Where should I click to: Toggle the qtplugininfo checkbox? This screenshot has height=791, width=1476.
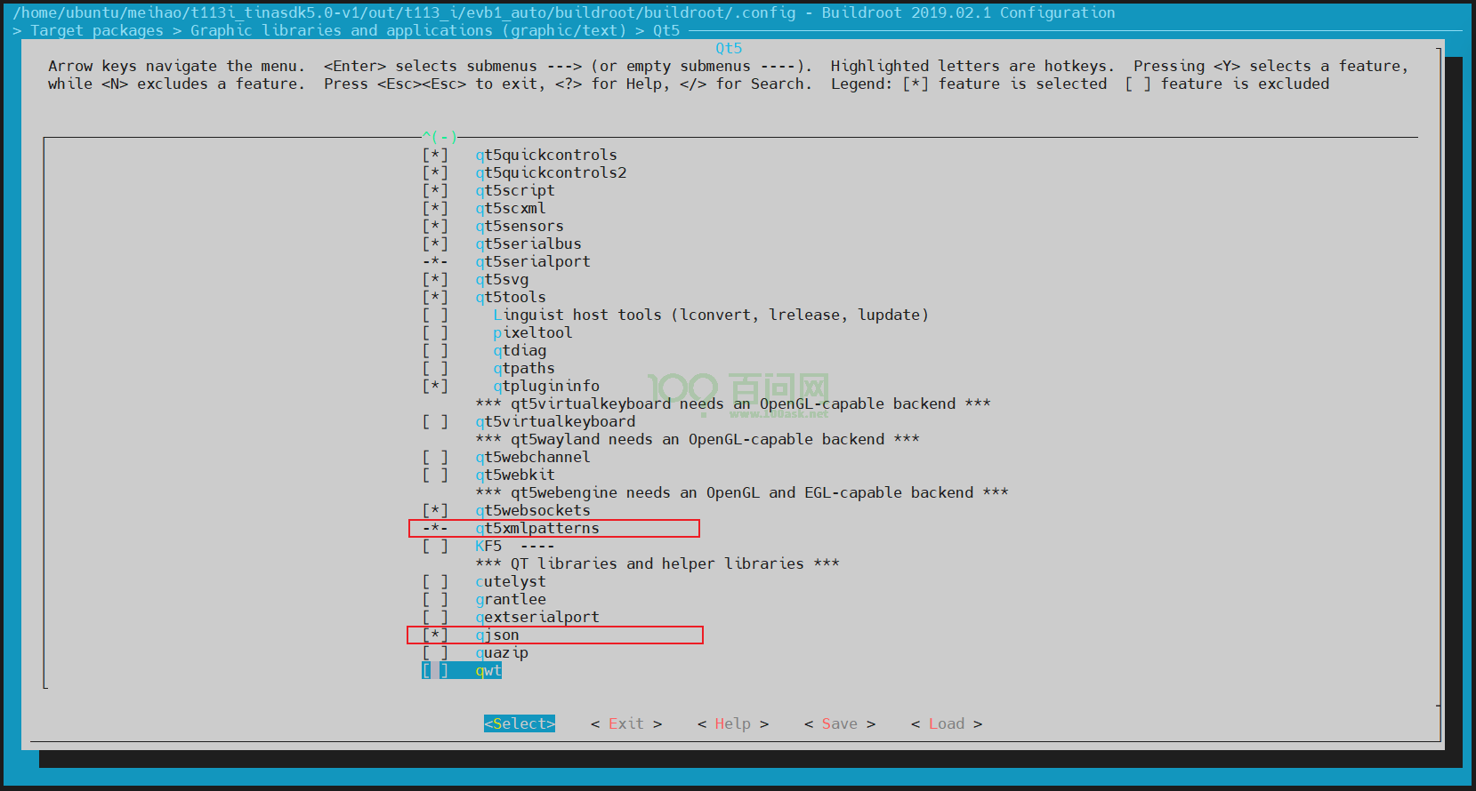tap(435, 387)
